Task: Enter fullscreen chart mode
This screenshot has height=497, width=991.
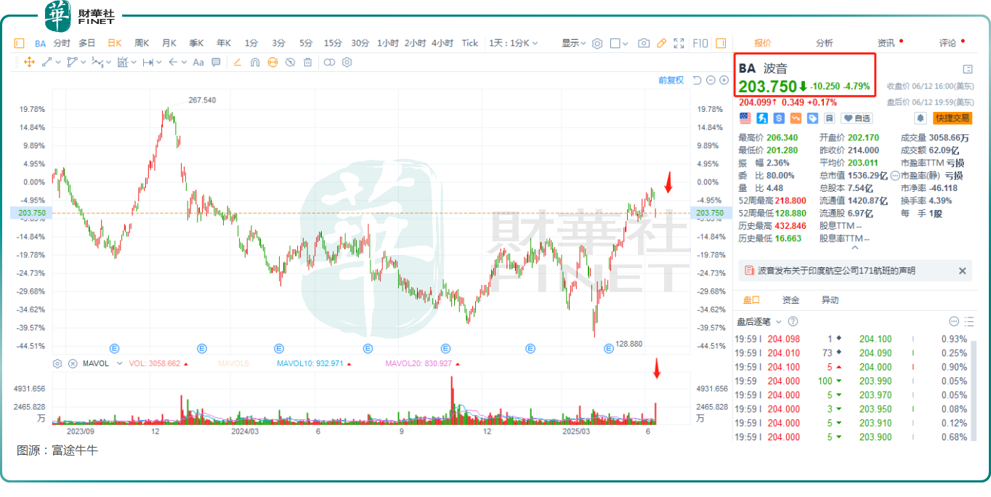Action: [x=679, y=44]
